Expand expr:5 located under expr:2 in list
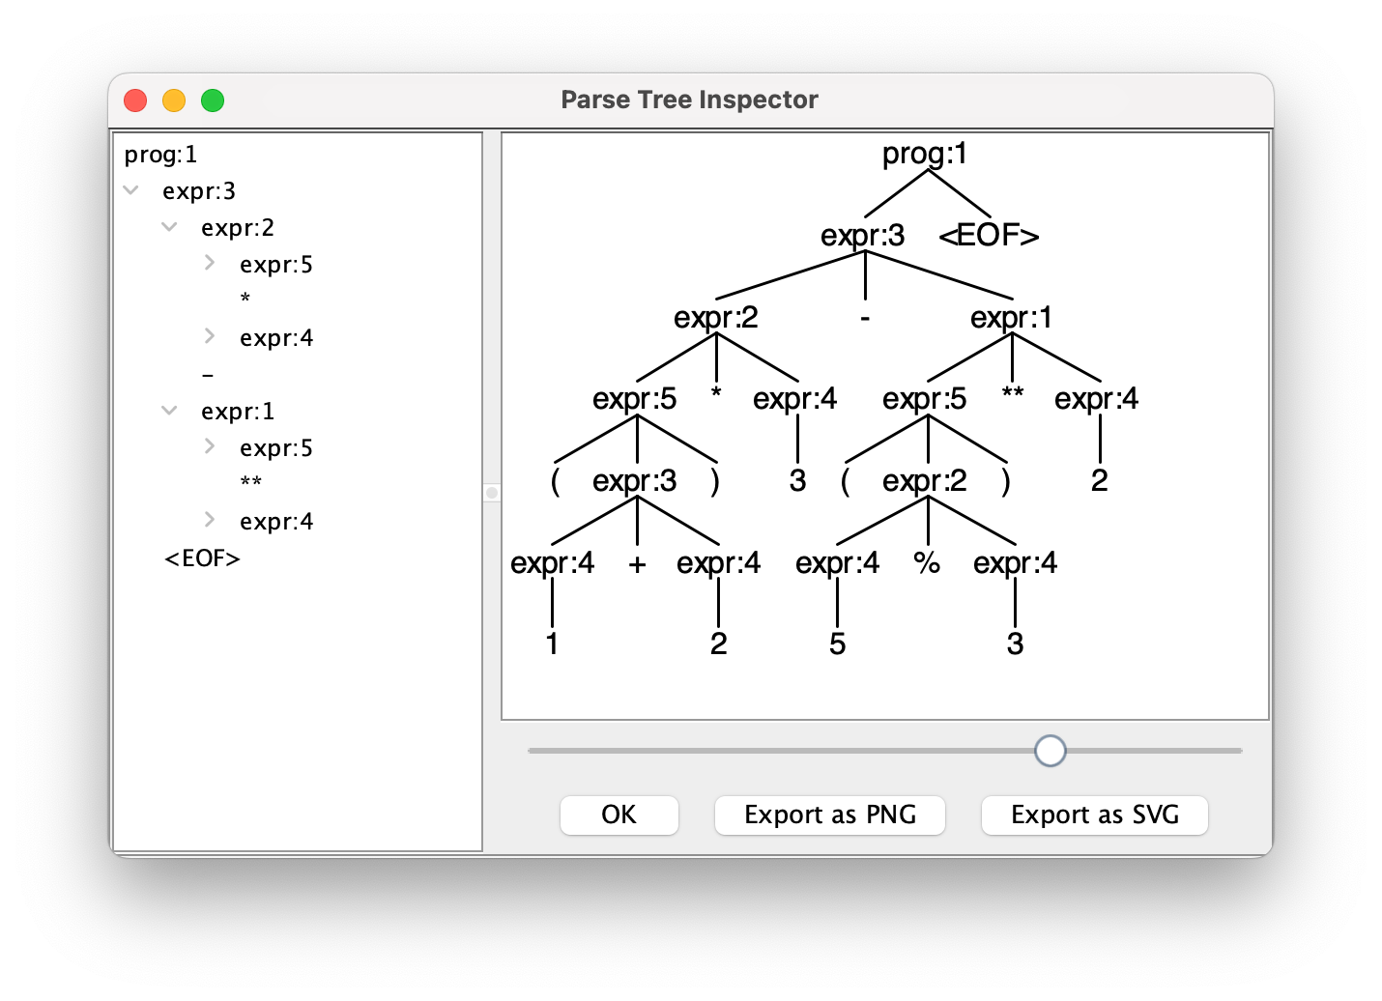 (x=210, y=263)
